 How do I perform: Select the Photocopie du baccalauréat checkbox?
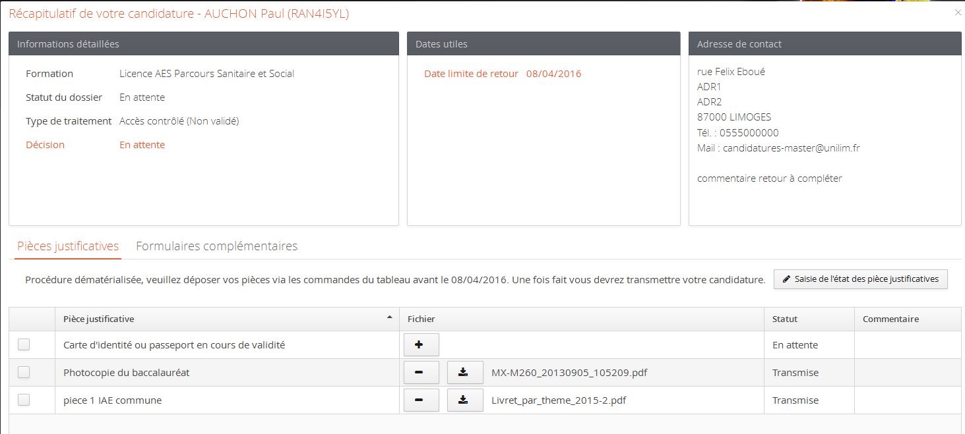coord(24,372)
